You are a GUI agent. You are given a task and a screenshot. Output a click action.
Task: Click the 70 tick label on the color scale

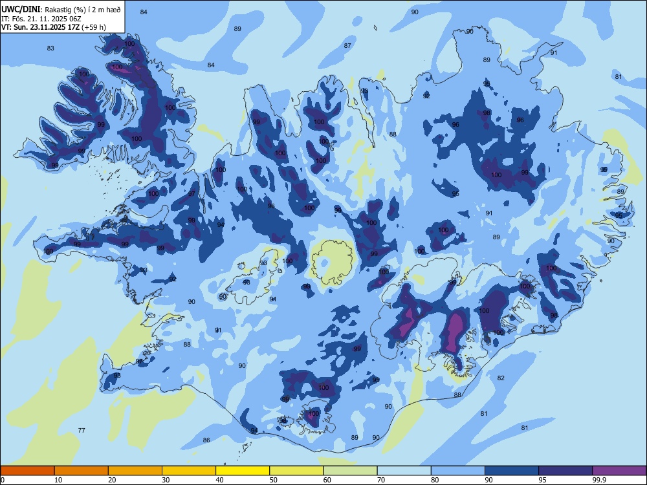coord(381,480)
